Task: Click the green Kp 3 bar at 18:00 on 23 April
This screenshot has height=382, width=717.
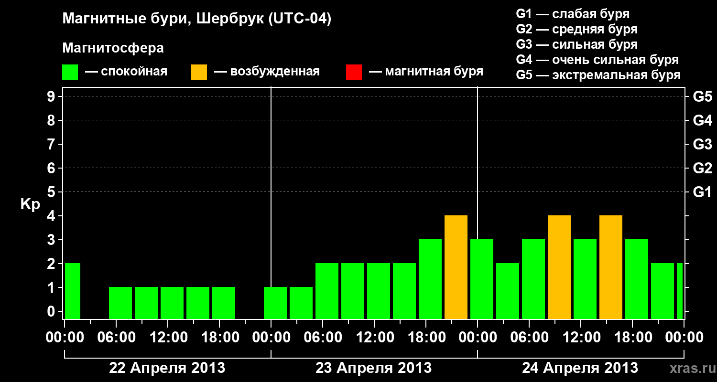Action: [x=430, y=279]
